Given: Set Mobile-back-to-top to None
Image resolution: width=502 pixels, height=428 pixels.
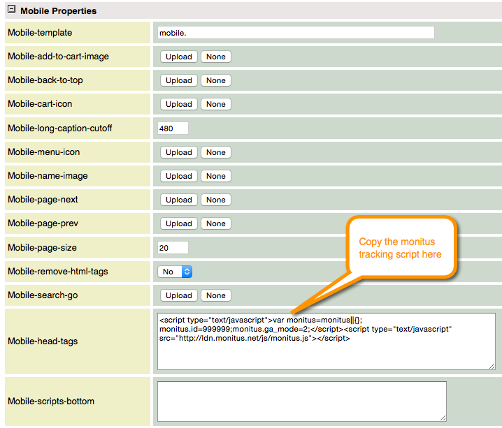Looking at the screenshot, I should coord(216,80).
